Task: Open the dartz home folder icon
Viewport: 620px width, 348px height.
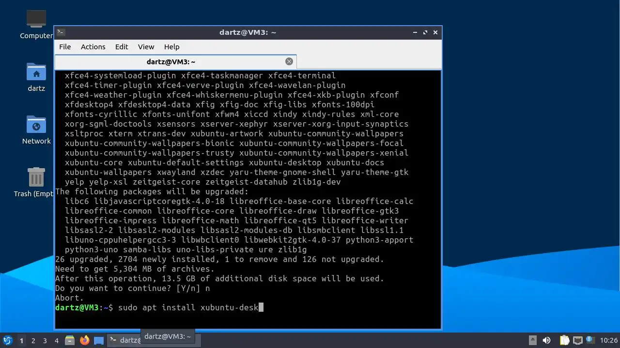Action: click(x=36, y=77)
